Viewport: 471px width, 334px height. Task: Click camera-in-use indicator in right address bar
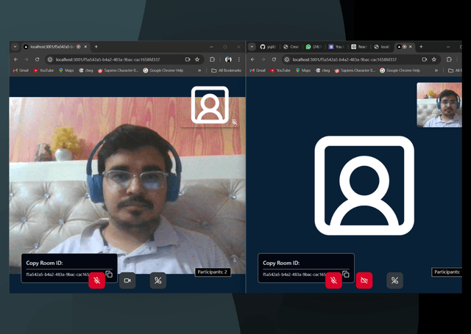(x=425, y=59)
